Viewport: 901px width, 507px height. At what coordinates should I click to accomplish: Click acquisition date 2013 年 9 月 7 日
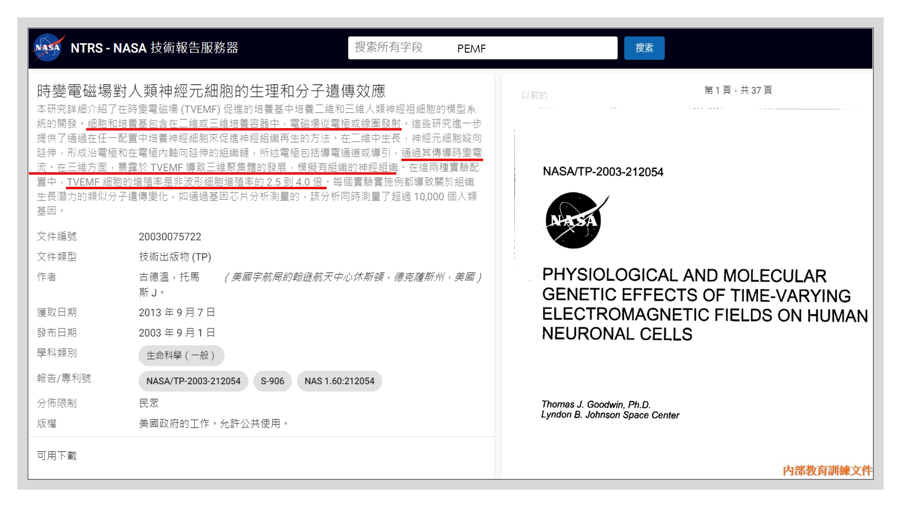tap(177, 313)
